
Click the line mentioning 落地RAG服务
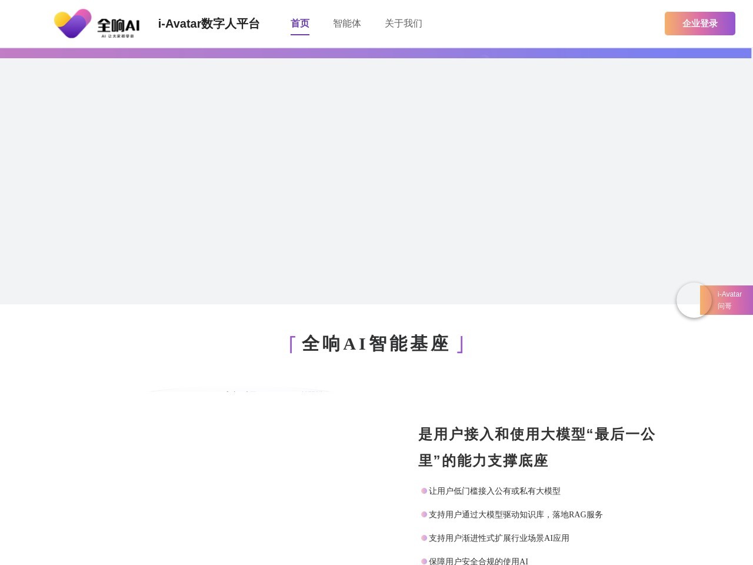tap(515, 514)
